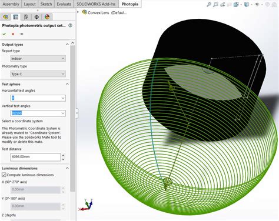The height and width of the screenshot is (221, 279).
Task: Collapse the Output types section
Action: coord(67,45)
